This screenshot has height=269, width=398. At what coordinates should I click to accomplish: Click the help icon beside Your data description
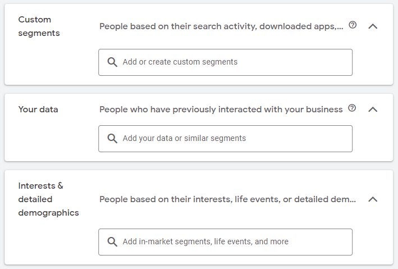coord(352,108)
